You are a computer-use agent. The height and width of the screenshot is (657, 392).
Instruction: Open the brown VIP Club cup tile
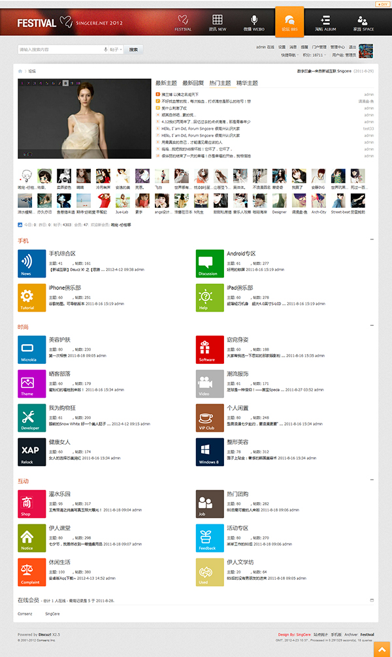point(210,418)
